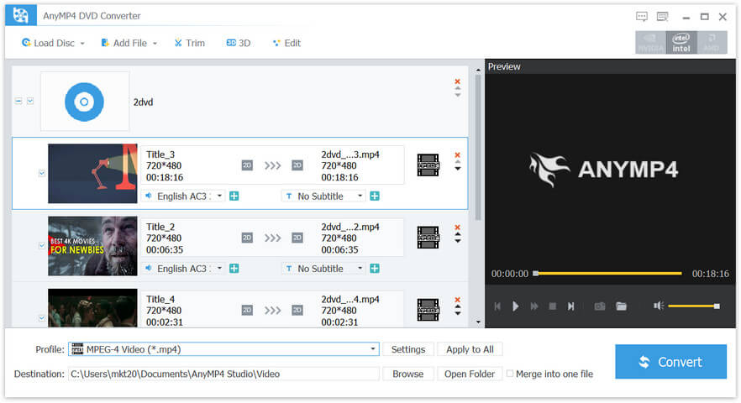Screen dimensions: 741x403
Task: Open the snapshot folder icon in Preview
Action: pos(621,306)
